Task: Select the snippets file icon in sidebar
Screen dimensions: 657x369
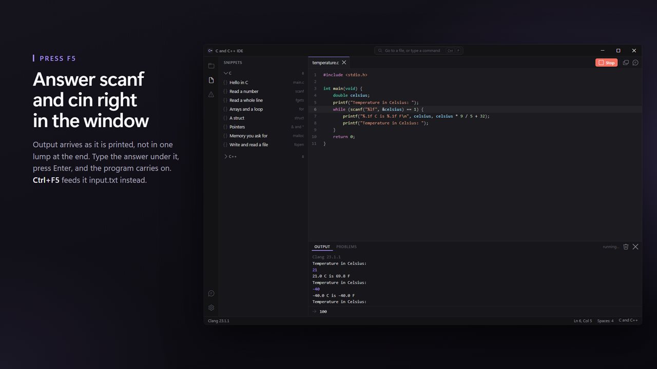Action: [x=211, y=80]
